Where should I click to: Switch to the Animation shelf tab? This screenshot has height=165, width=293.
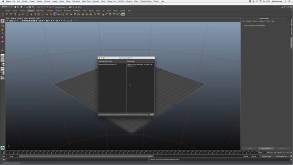[x=49, y=11]
